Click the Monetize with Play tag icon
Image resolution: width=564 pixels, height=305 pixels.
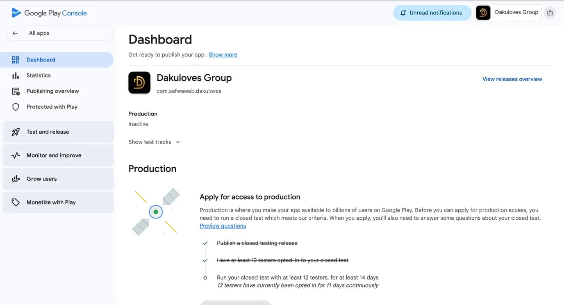click(16, 202)
